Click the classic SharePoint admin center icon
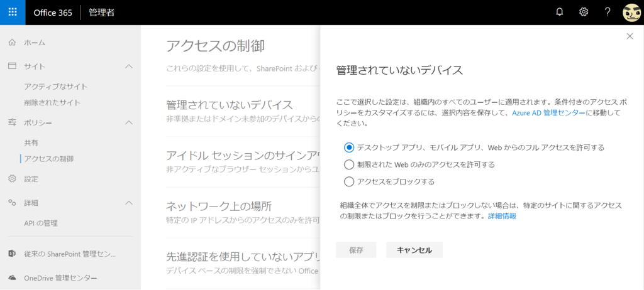Image resolution: width=644 pixels, height=290 pixels. (x=13, y=254)
